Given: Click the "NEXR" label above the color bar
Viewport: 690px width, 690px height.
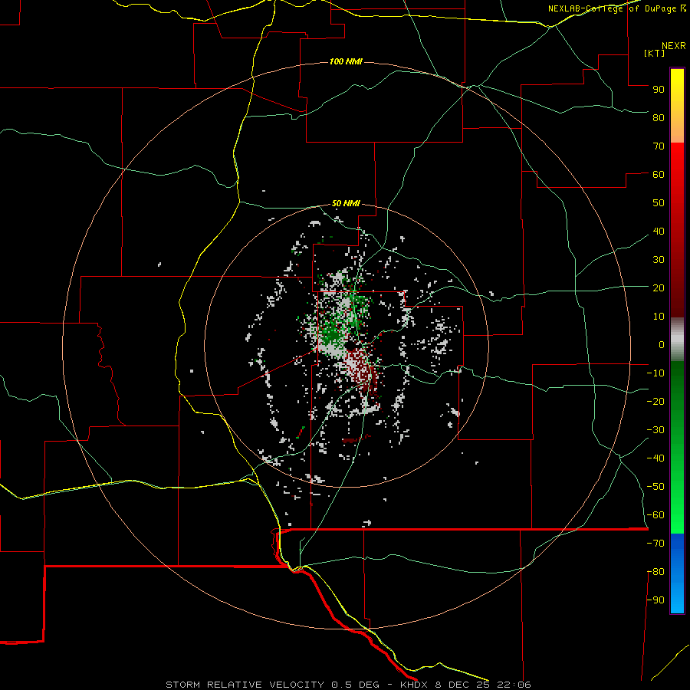Looking at the screenshot, I should point(674,46).
